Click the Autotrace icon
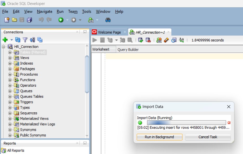 (x=123, y=40)
